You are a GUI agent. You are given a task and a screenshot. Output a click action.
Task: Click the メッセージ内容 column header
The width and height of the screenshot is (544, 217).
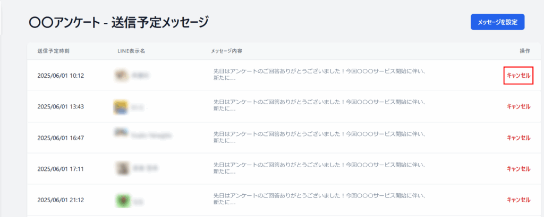[x=226, y=51]
